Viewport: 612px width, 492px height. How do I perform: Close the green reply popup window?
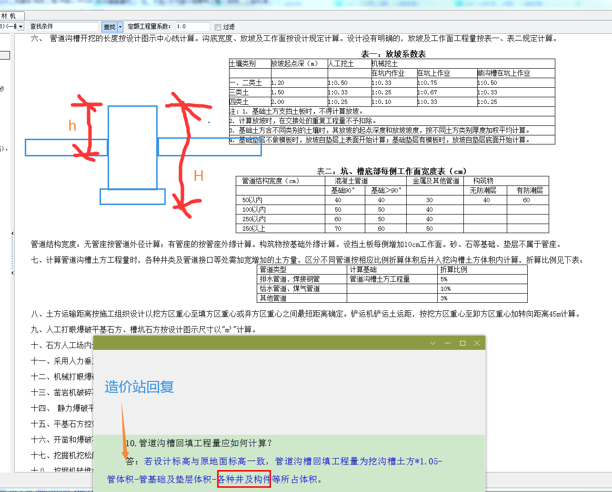click(477, 343)
